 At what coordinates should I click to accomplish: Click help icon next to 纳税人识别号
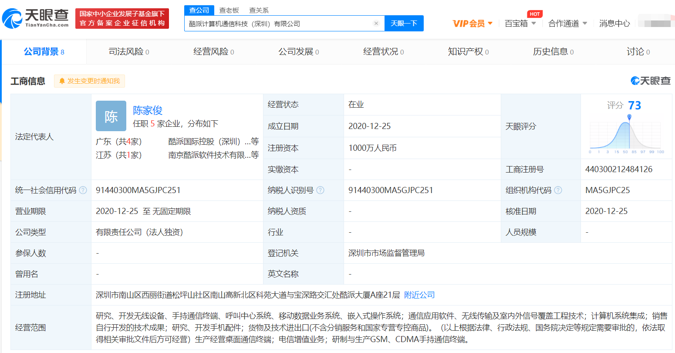coord(320,190)
